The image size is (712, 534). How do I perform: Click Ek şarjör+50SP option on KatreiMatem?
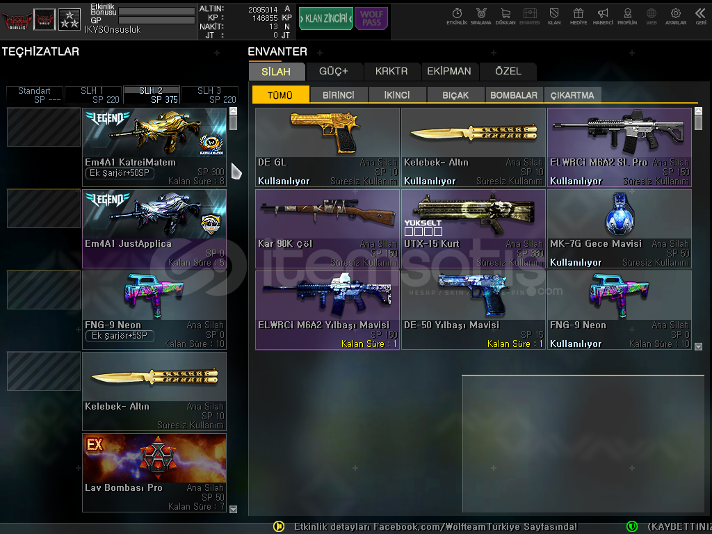point(120,173)
